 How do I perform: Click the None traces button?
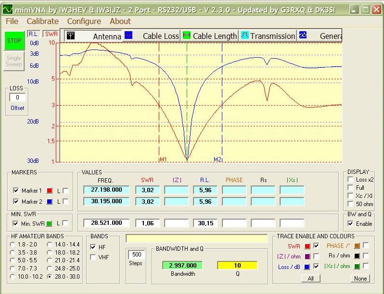(360, 279)
